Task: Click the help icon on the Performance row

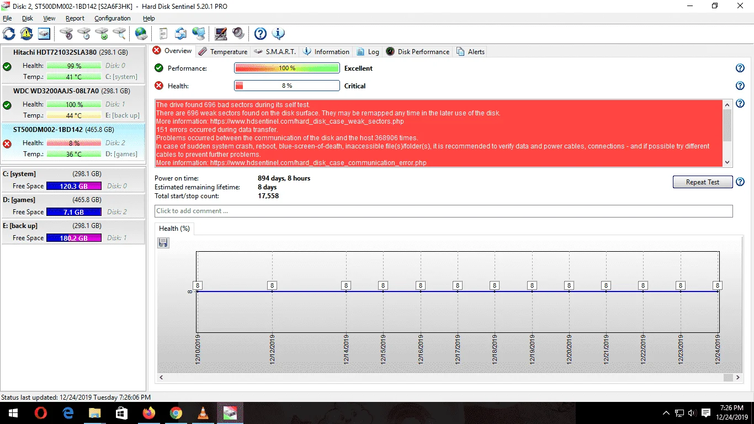Action: click(740, 68)
